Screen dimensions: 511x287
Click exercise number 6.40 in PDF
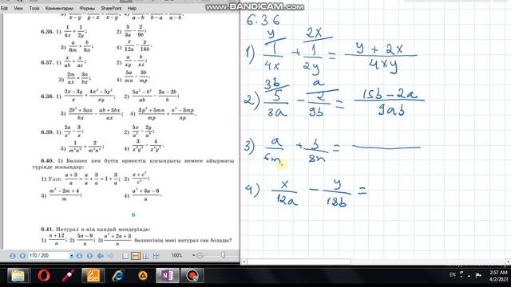tap(47, 161)
